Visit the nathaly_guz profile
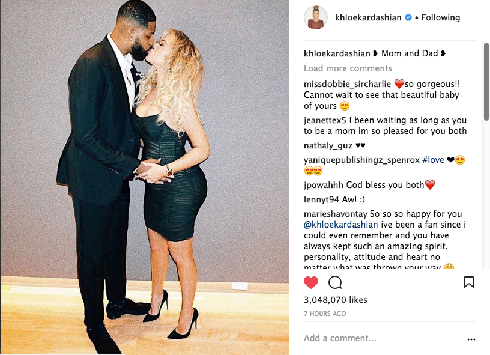Image resolution: width=490 pixels, height=355 pixels. [x=328, y=145]
